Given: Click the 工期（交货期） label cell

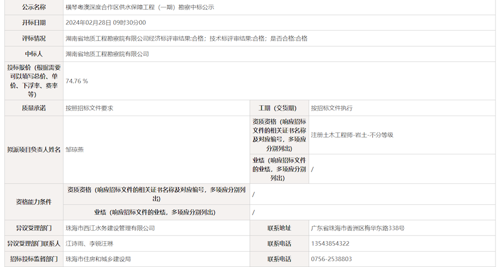Looking at the screenshot, I should pyautogui.click(x=279, y=108).
